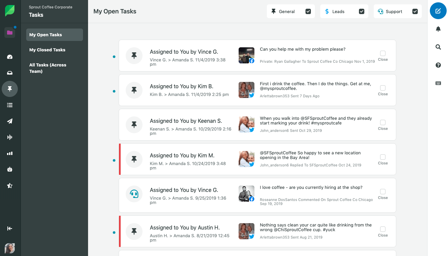Select My Open Tasks menu item
The width and height of the screenshot is (448, 256).
54,35
